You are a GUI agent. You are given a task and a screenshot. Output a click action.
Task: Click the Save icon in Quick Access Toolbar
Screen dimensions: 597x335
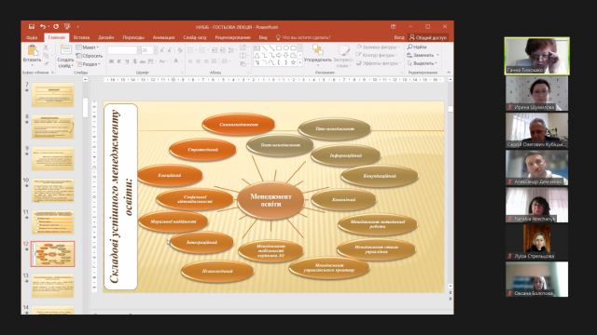[x=32, y=27]
